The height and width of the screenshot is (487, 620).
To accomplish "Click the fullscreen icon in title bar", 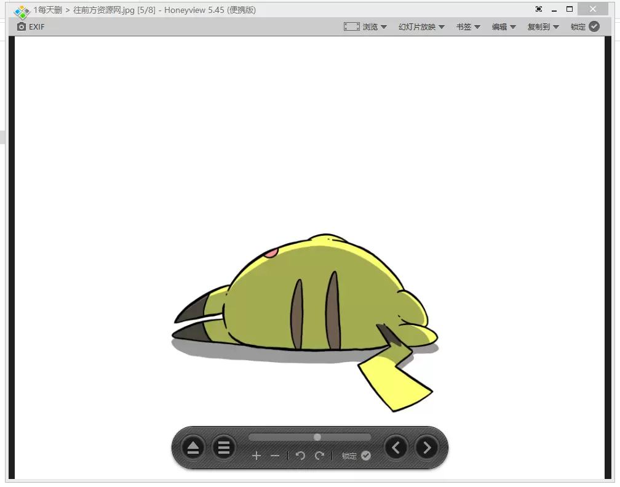I will pyautogui.click(x=539, y=9).
